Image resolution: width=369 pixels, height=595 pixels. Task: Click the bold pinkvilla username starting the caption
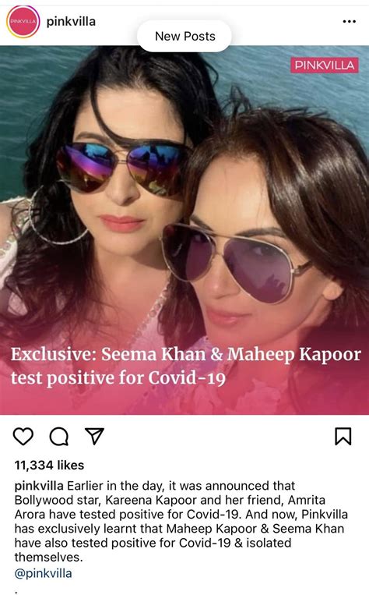[x=39, y=486]
